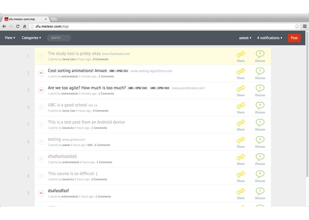Open '6 Comments' link on testing post
The image size is (309, 220).
102,145
